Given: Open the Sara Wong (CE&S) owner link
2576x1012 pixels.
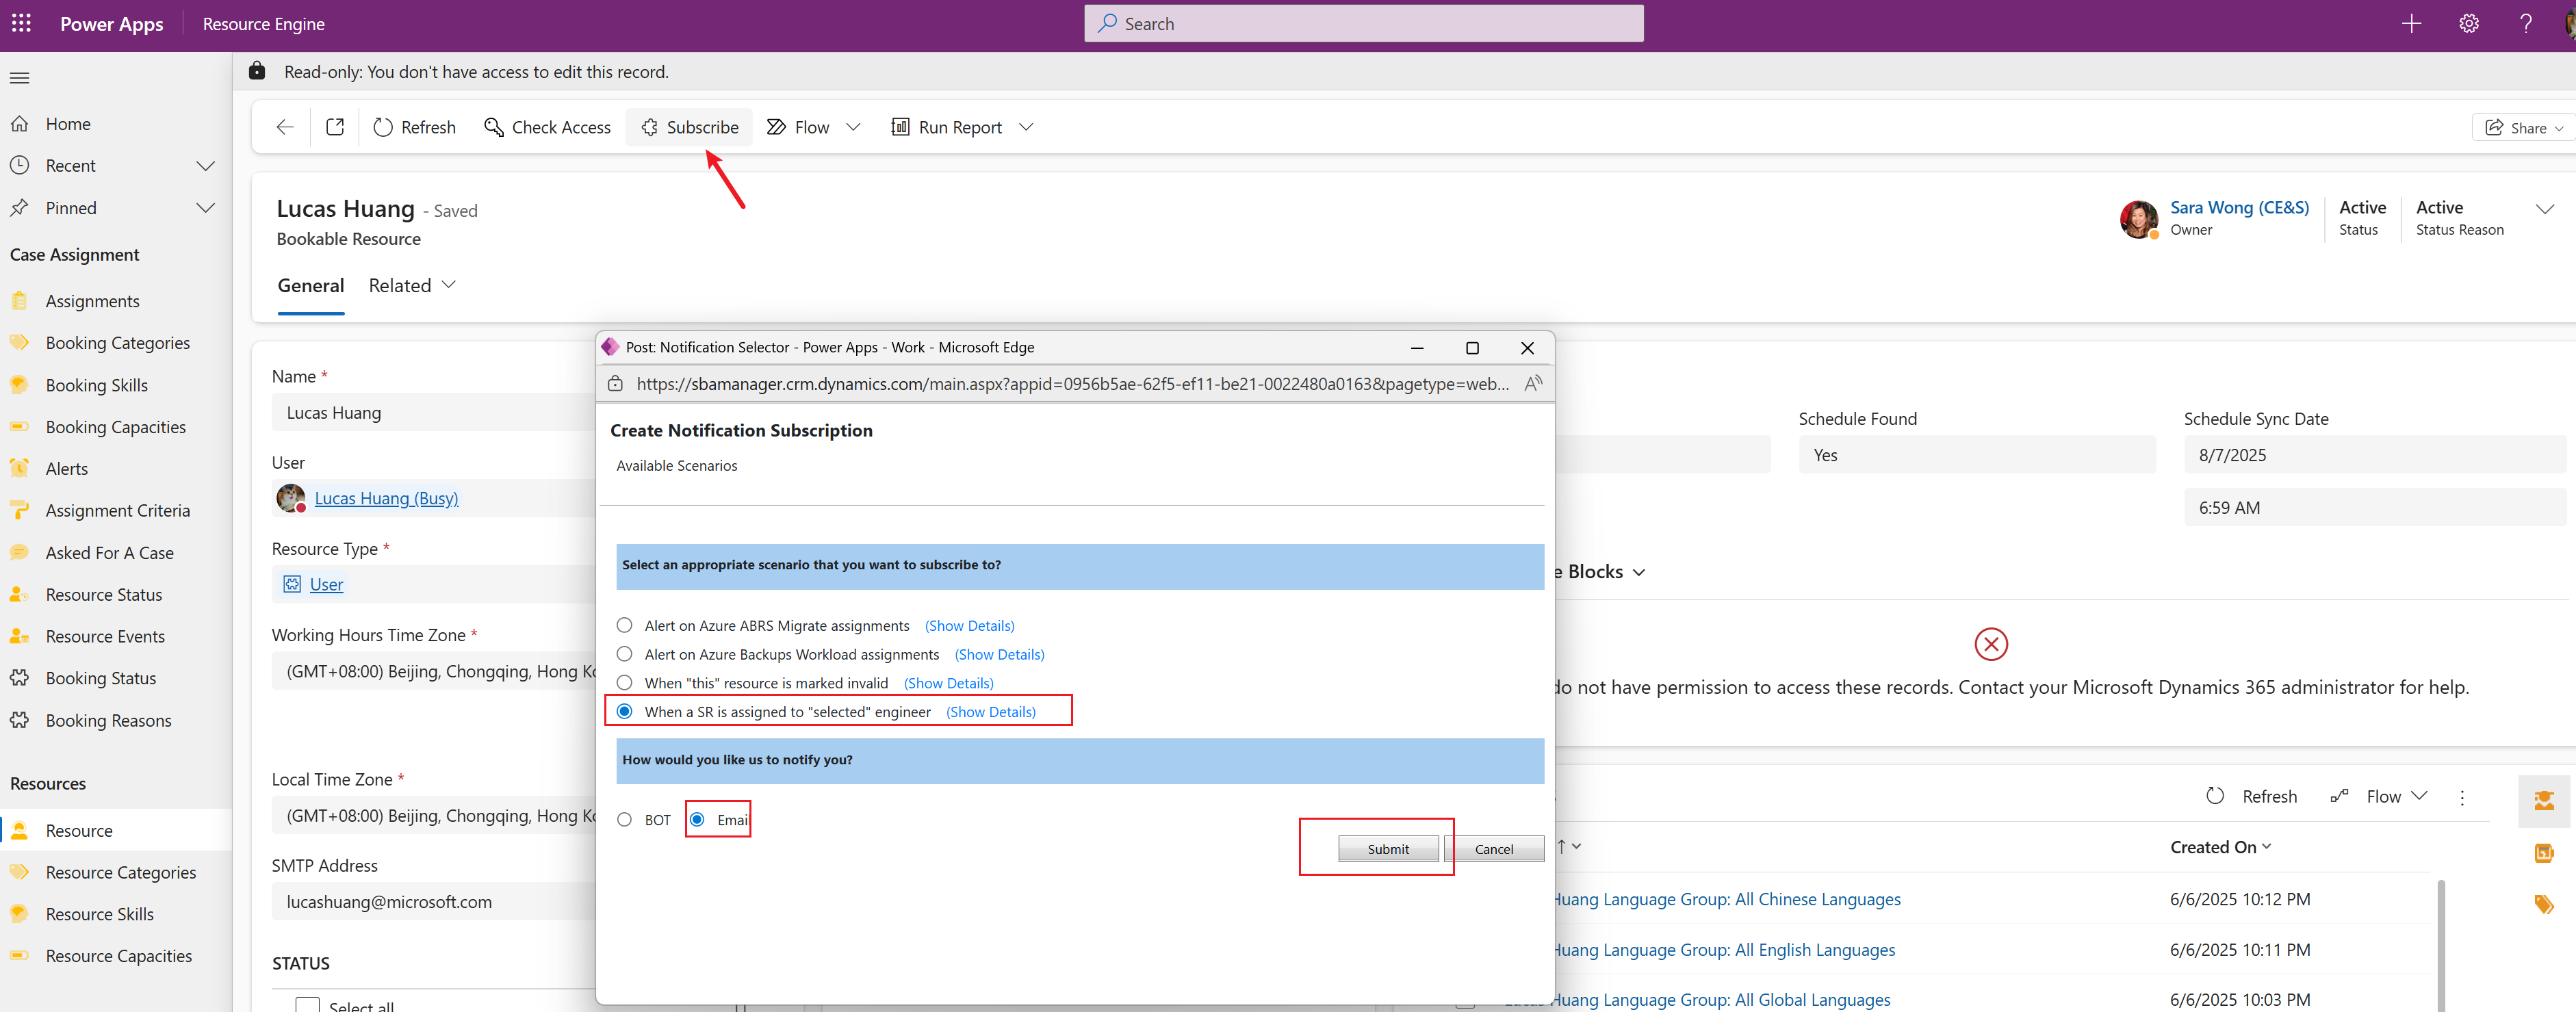Looking at the screenshot, I should point(2239,207).
